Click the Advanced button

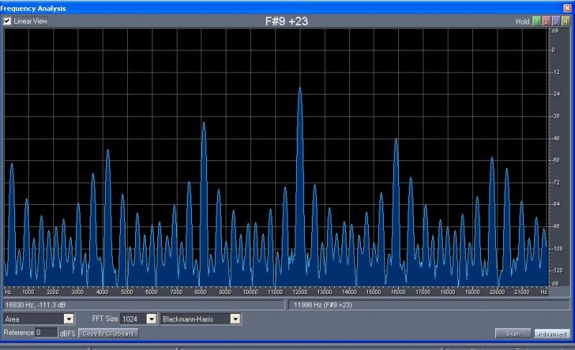click(552, 333)
